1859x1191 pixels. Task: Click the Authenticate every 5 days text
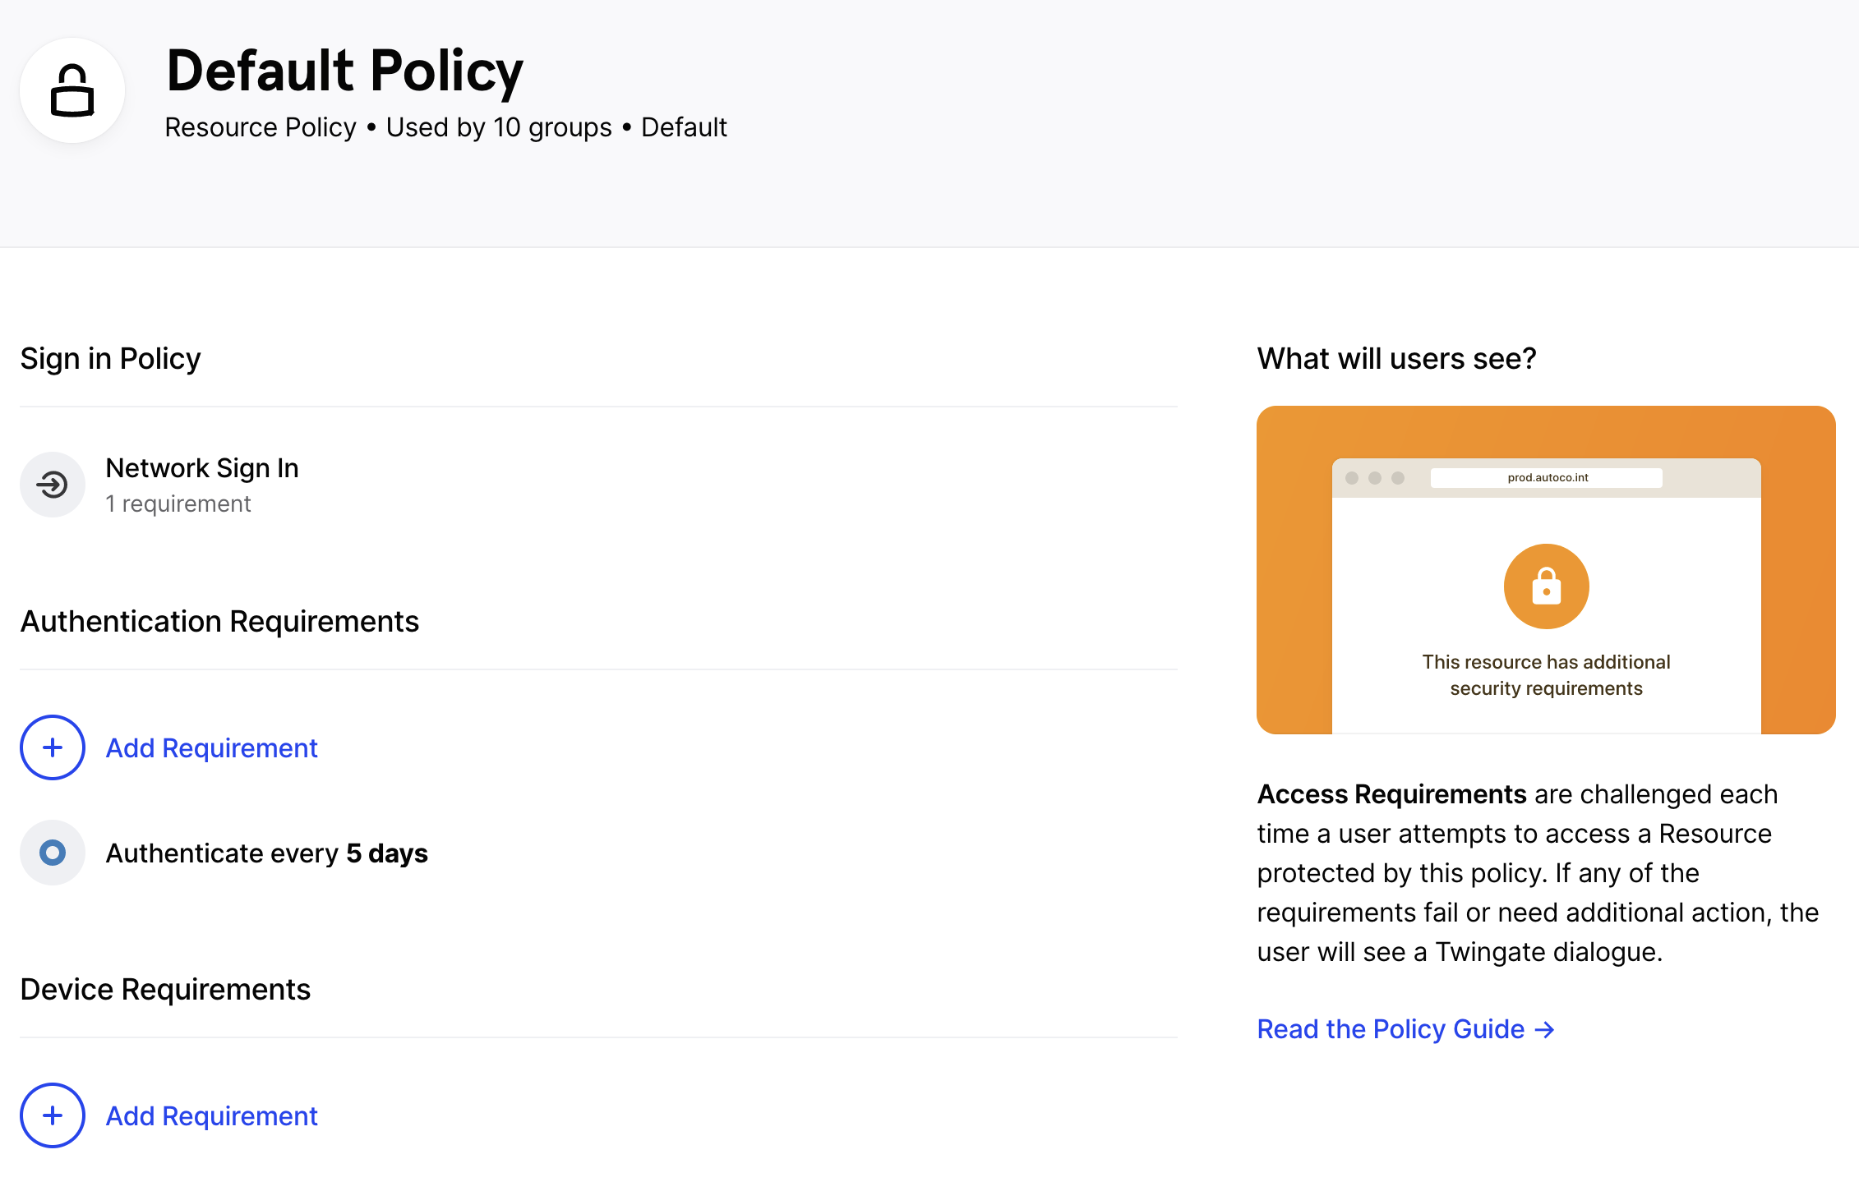point(266,853)
